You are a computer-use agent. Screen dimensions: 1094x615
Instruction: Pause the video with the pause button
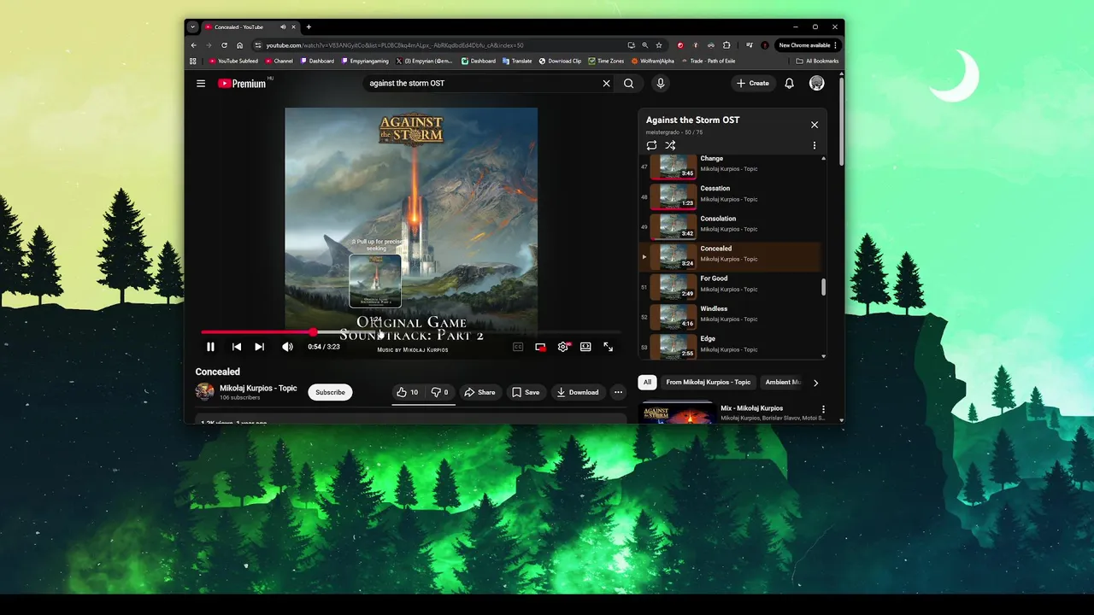(210, 347)
